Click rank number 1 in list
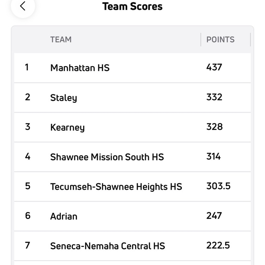Viewport: 265px width, 265px height. [x=27, y=67]
